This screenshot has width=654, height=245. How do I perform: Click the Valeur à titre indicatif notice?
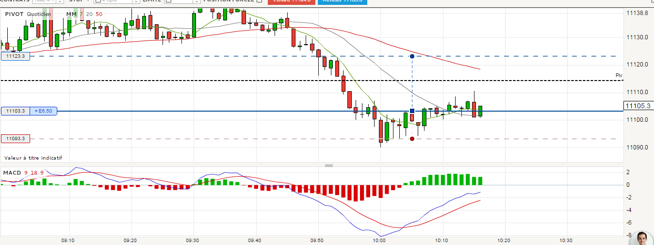tap(33, 158)
